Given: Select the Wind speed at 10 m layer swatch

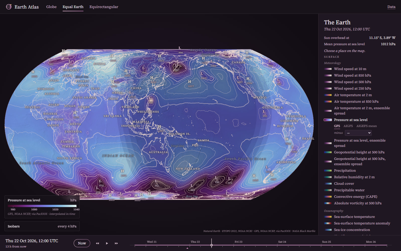Looking at the screenshot, I should tap(328, 69).
